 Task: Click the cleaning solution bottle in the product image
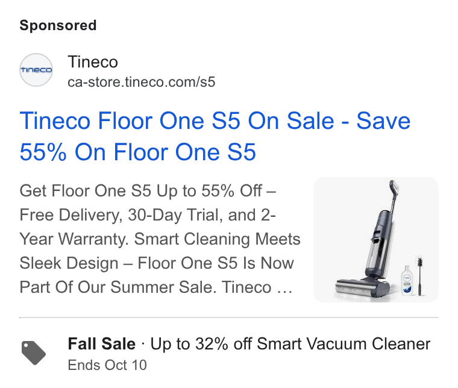[x=407, y=280]
